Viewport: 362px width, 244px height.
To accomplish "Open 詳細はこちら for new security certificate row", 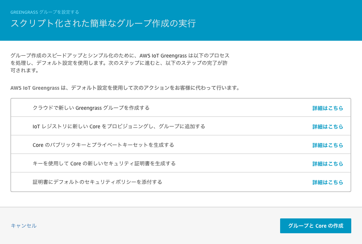I will click(328, 164).
